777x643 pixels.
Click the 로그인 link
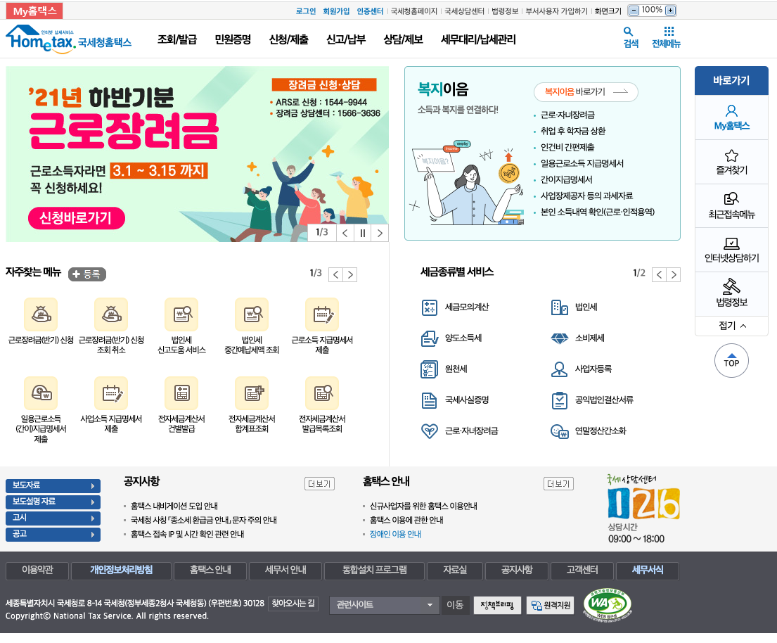[x=306, y=11]
